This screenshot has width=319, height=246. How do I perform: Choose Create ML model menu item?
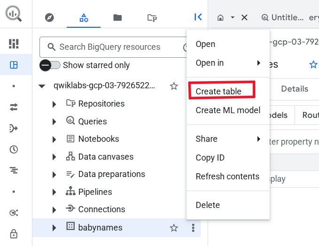228,110
